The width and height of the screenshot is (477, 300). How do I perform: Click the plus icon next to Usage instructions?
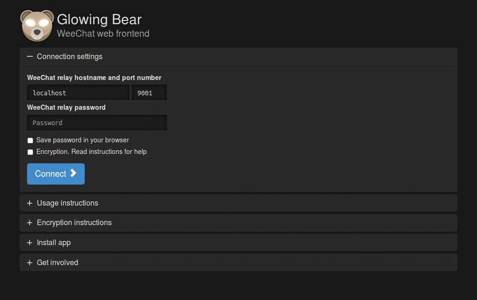click(x=30, y=203)
